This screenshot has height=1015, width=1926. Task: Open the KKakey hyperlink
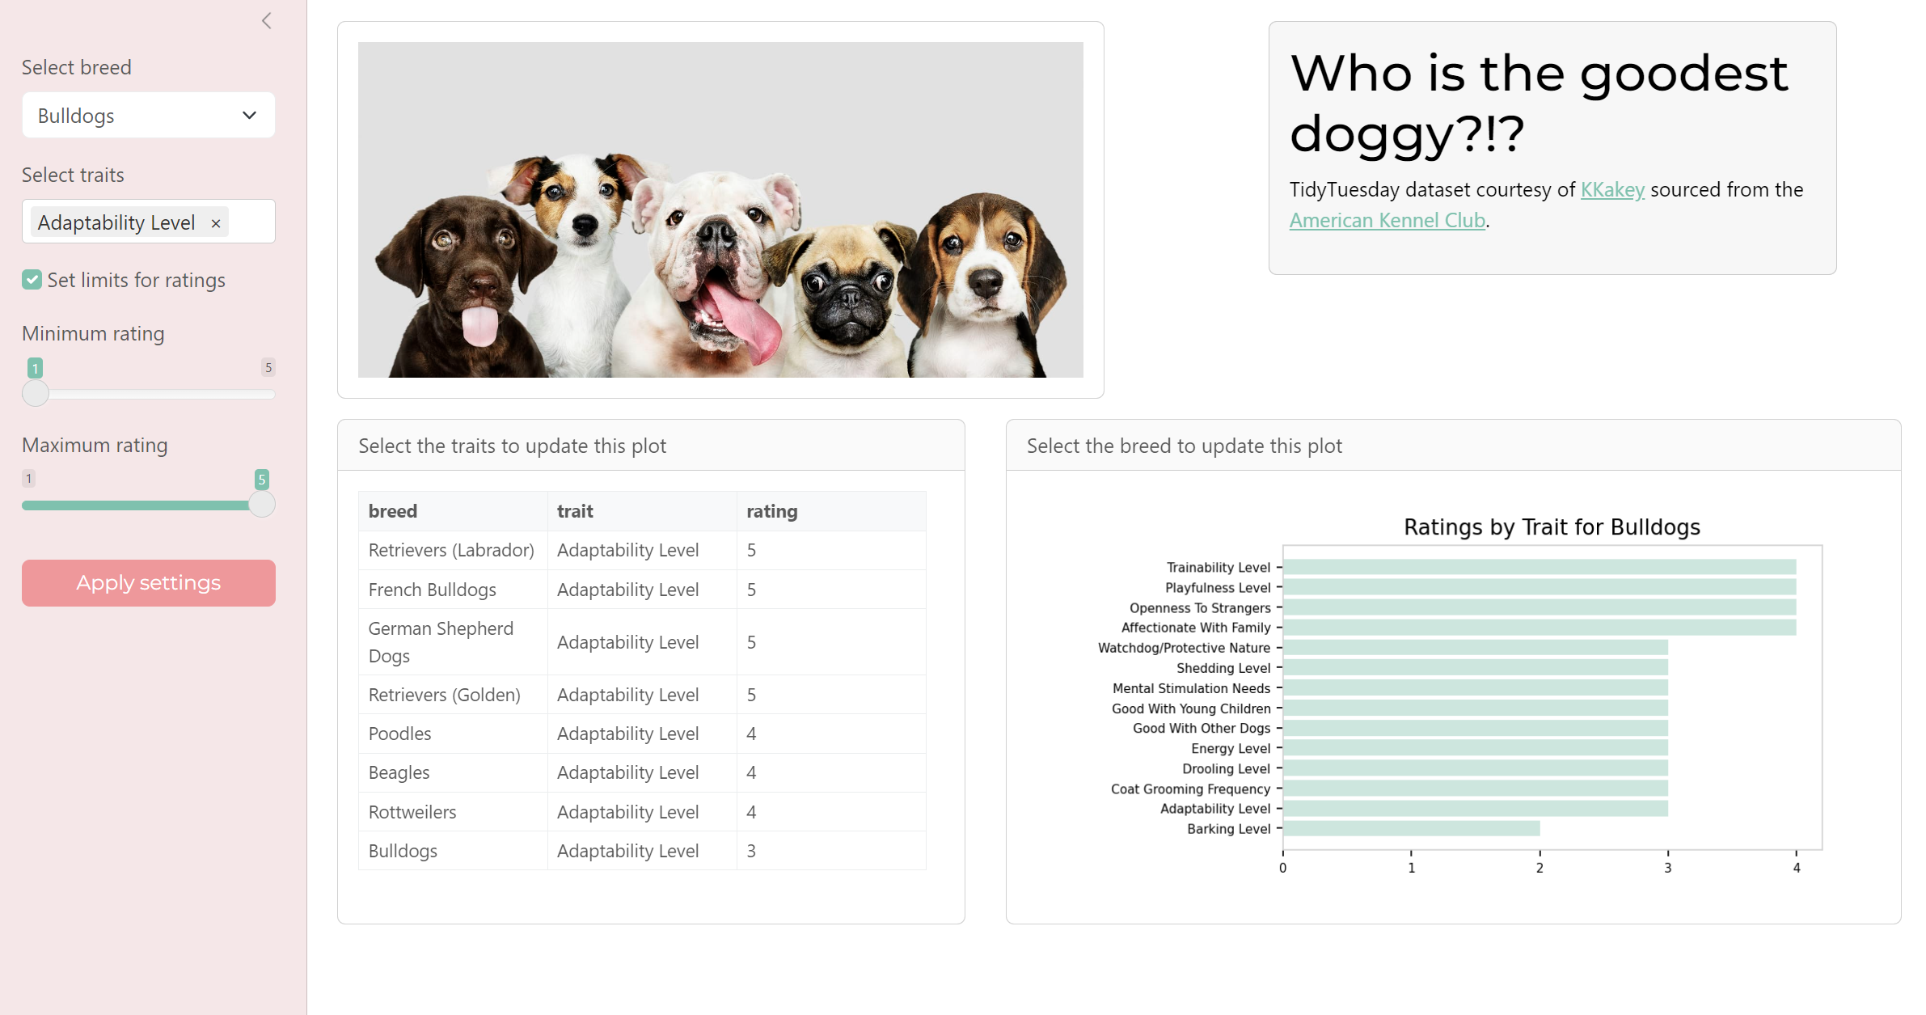[1611, 189]
